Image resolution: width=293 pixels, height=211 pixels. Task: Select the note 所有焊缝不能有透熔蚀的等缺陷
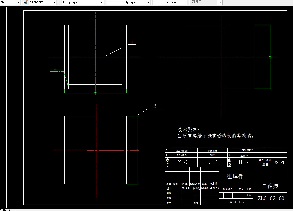point(218,136)
